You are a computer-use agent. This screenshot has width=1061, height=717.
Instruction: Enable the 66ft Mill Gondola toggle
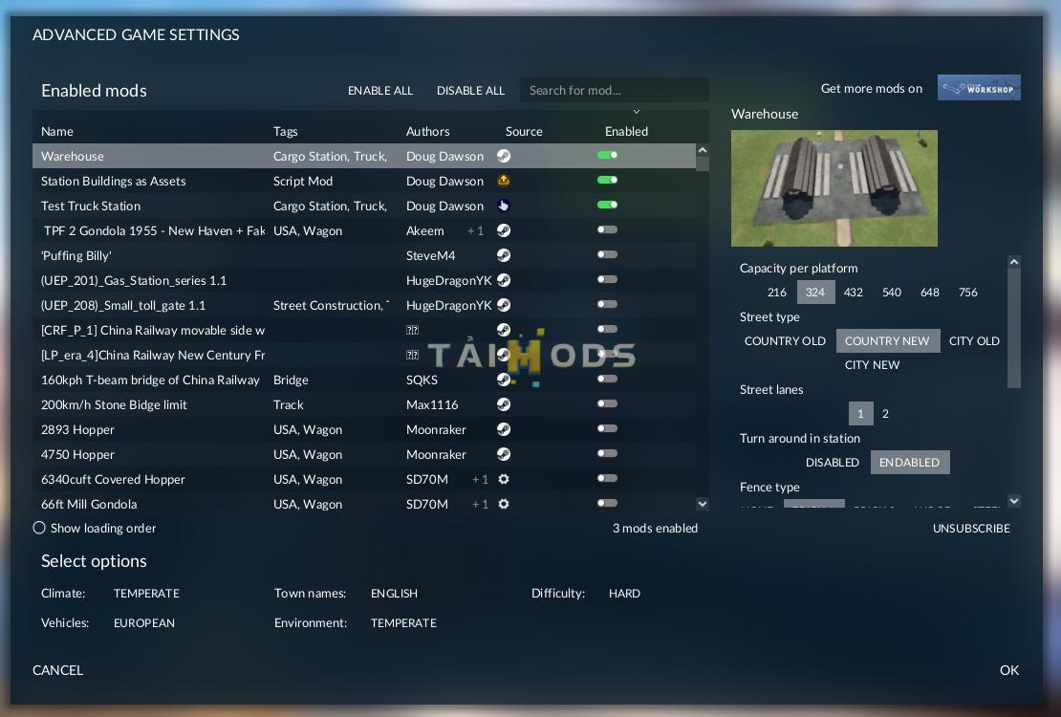tap(607, 503)
